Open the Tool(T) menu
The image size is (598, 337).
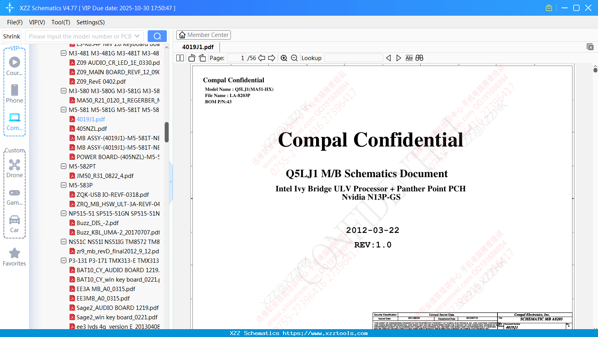coord(61,22)
